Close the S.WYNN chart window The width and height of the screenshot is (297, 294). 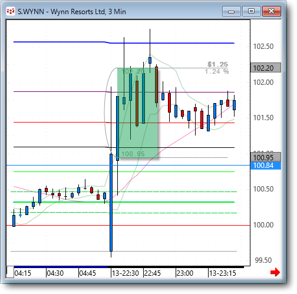(x=272, y=11)
